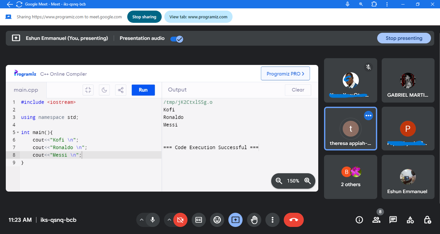Expand video settings arrow beside camera
This screenshot has height=234, width=440.
(169, 220)
